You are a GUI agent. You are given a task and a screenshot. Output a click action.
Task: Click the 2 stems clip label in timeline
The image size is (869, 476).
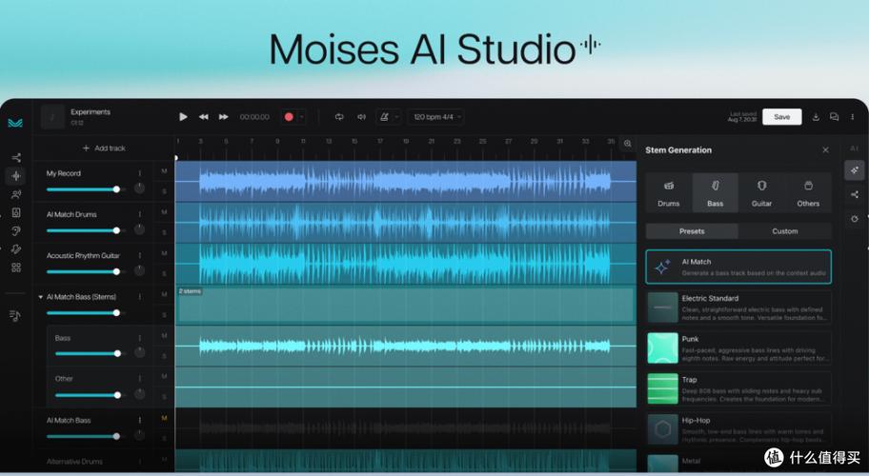tap(190, 291)
